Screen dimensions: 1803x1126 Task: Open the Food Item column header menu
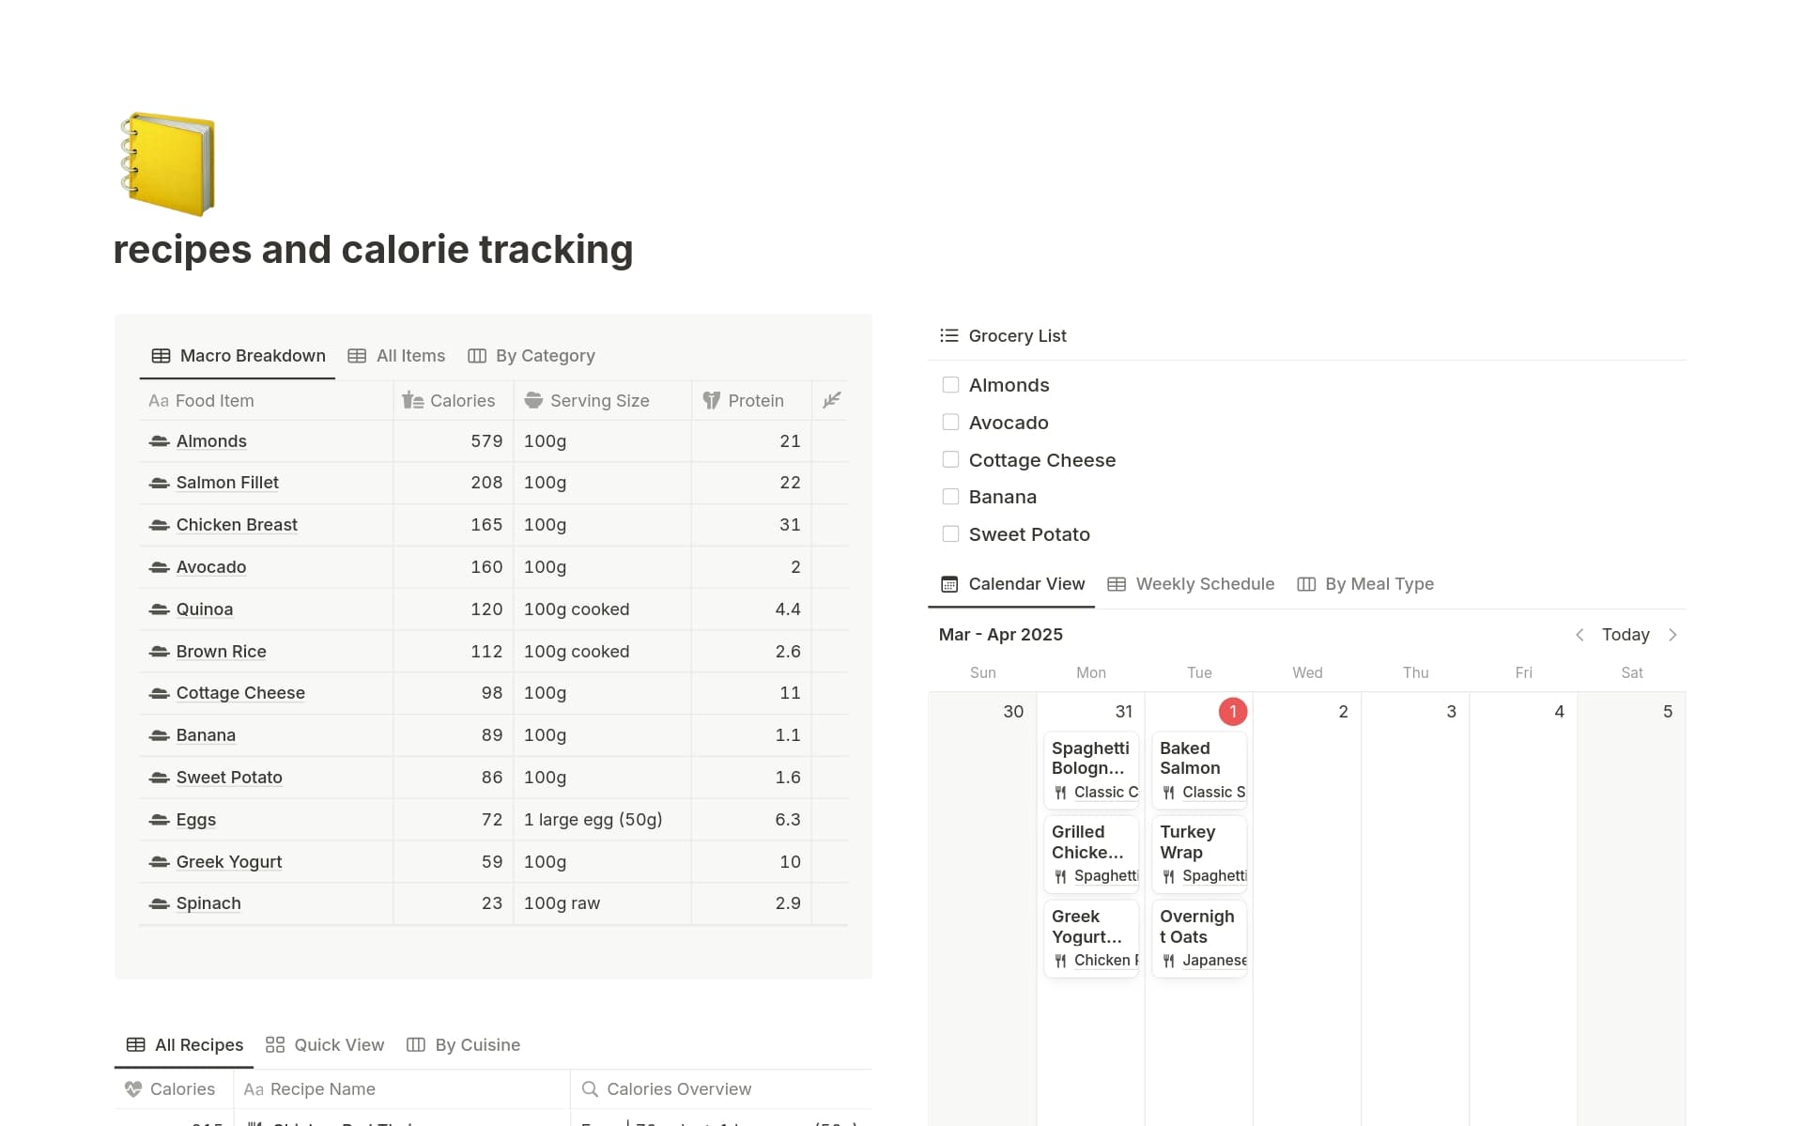[x=214, y=400]
